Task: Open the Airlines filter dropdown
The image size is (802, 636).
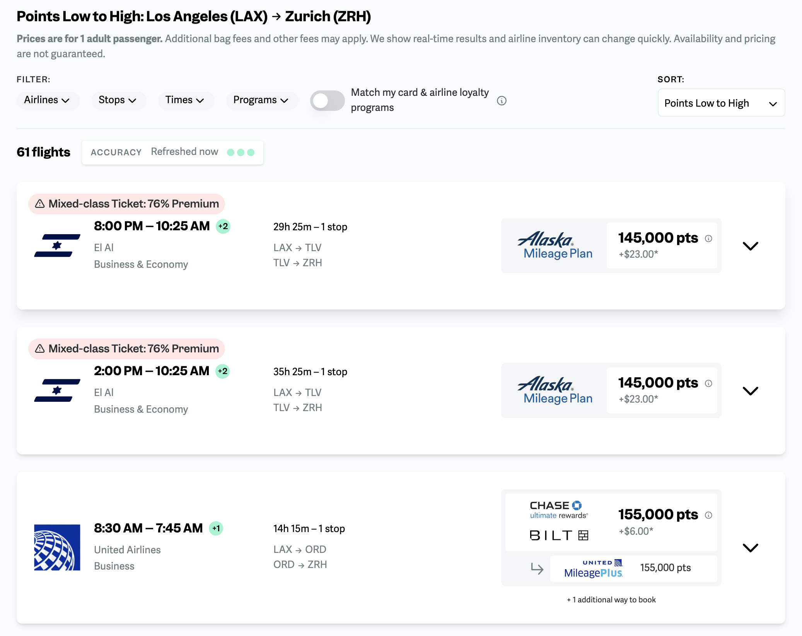Action: click(x=48, y=100)
